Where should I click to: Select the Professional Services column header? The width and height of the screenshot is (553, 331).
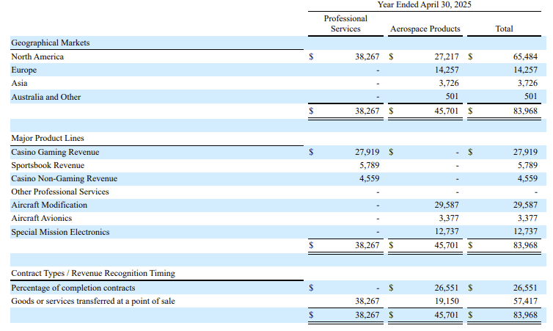(345, 23)
